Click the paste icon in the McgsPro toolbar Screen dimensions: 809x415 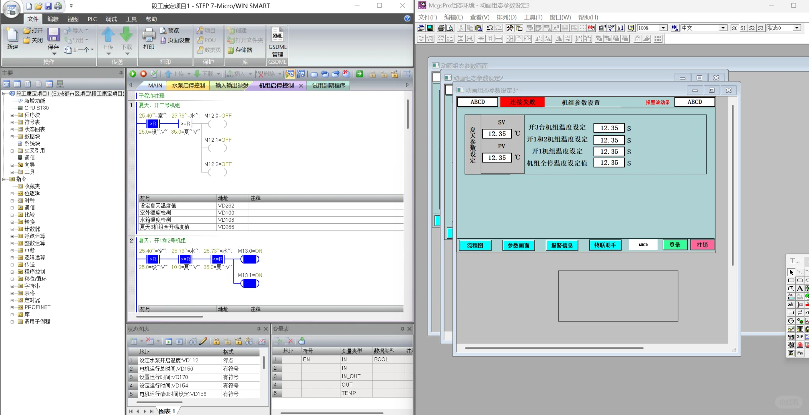tap(478, 28)
